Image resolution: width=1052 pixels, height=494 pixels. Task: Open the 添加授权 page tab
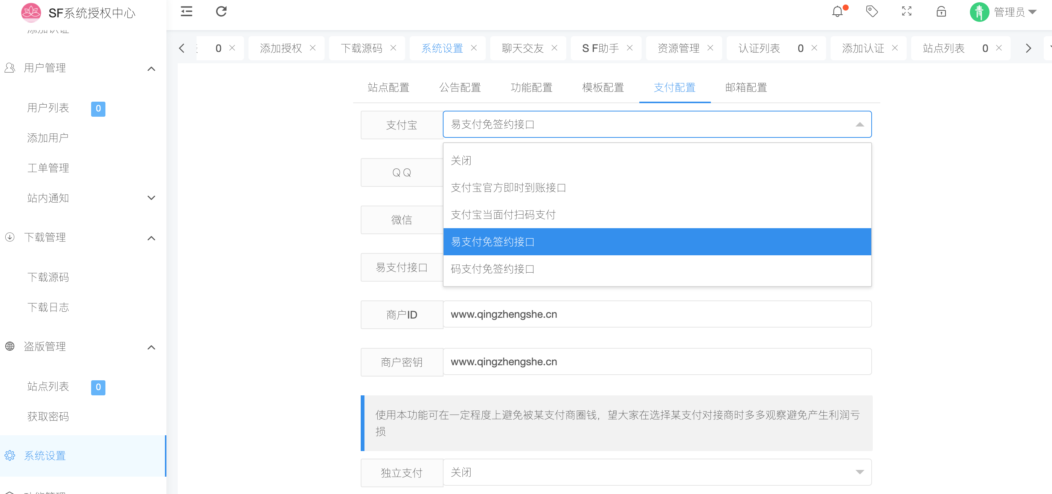[x=281, y=48]
